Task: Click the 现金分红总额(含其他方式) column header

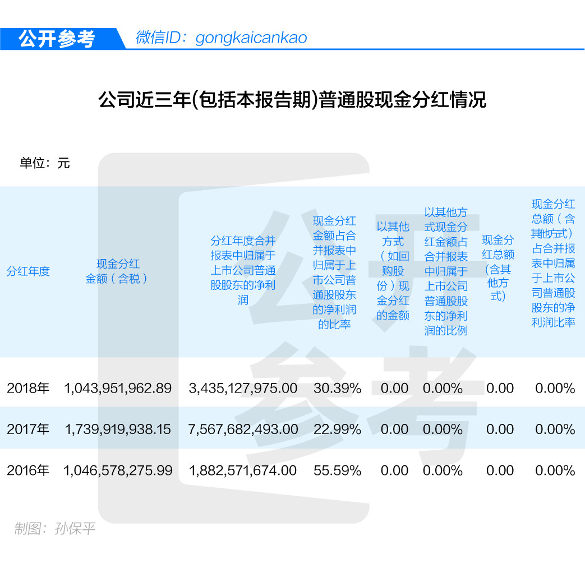Action: click(x=498, y=268)
